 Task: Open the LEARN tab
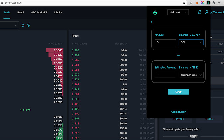click(58, 12)
